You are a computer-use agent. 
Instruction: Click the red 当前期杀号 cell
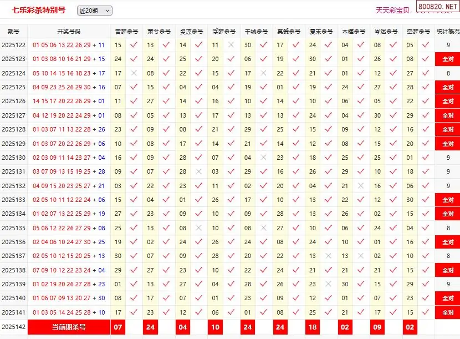(x=69, y=327)
